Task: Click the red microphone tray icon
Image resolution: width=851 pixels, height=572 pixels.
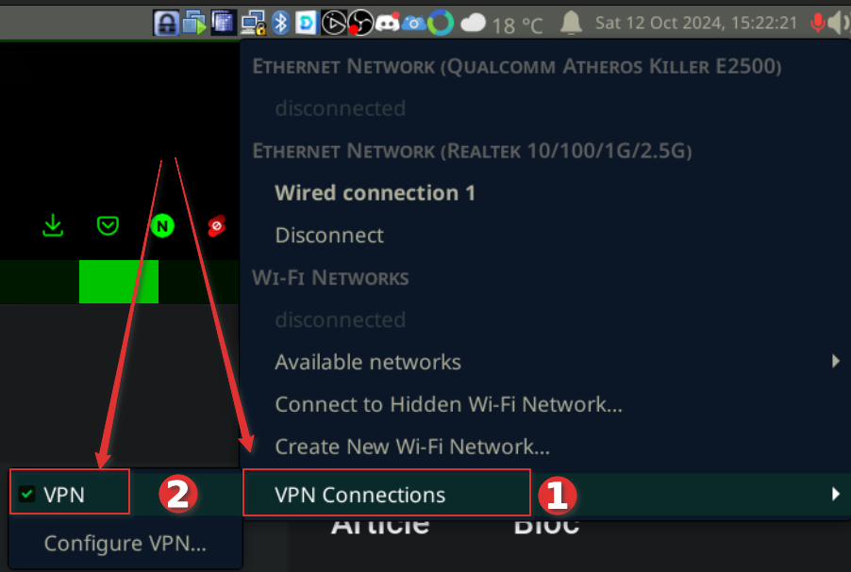Action: pos(817,23)
